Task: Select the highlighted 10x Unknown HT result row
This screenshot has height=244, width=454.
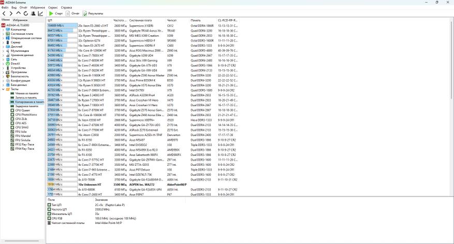Action: [142, 184]
